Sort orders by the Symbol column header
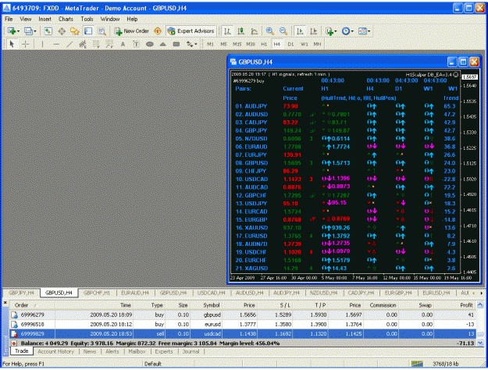This screenshot has width=488, height=370. [212, 305]
